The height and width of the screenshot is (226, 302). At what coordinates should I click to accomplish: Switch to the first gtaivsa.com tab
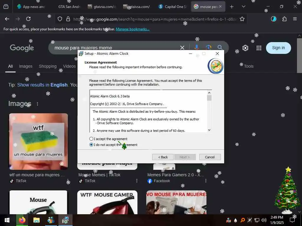[102, 7]
